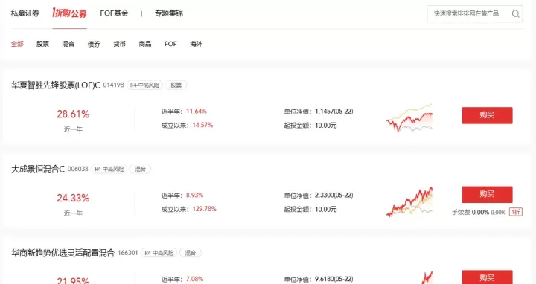Image resolution: width=536 pixels, height=284 pixels.
Task: Click the 大成景恒混合C performance chart thumbnail
Action: pyautogui.click(x=409, y=201)
